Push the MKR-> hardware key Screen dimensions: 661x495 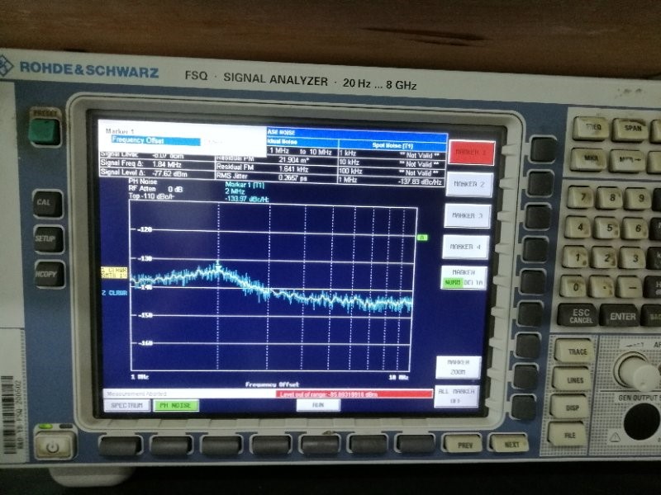(x=627, y=161)
